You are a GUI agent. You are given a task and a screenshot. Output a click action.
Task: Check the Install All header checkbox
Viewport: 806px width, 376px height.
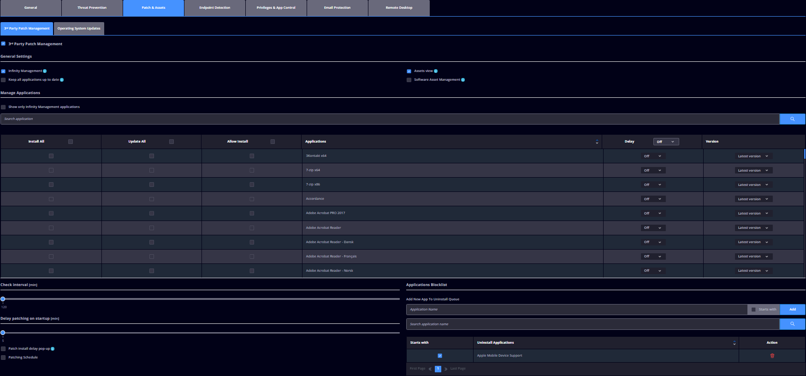click(x=71, y=142)
